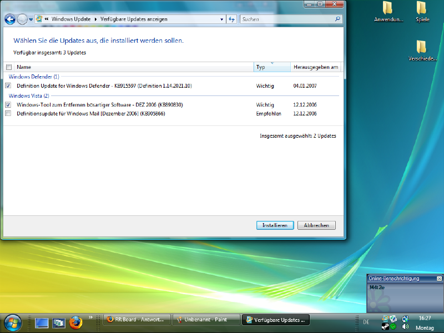The width and height of the screenshot is (444, 333).
Task: Select the KB915597 Defender update row text
Action: tap(104, 86)
